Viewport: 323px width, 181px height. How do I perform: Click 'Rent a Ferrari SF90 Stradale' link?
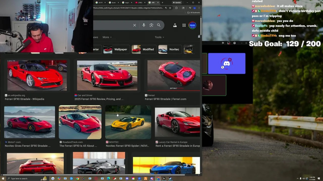178,146
